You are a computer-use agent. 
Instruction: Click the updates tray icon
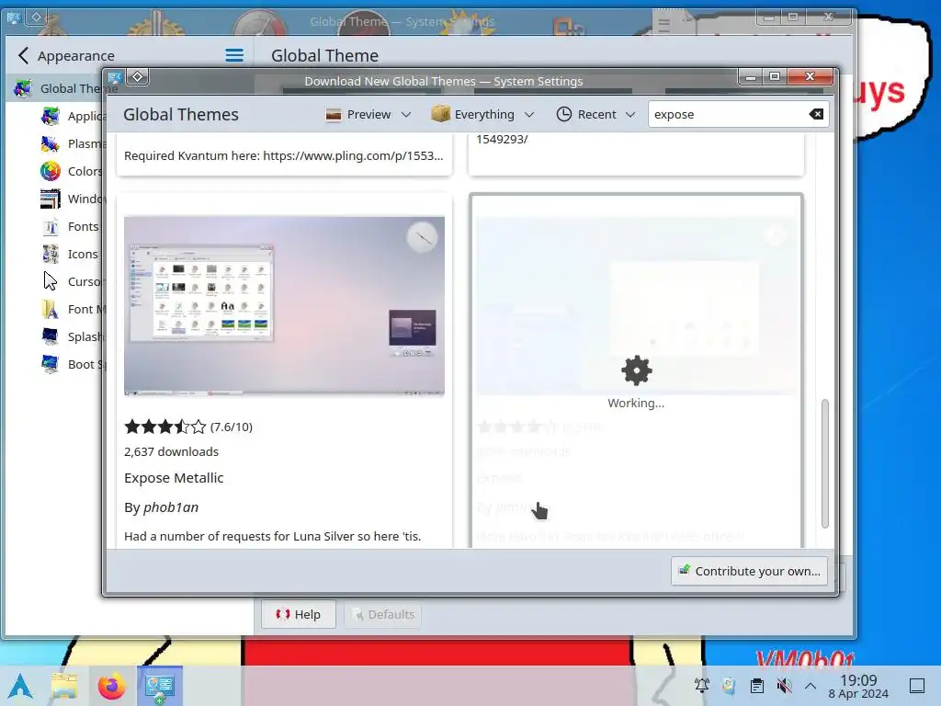729,686
